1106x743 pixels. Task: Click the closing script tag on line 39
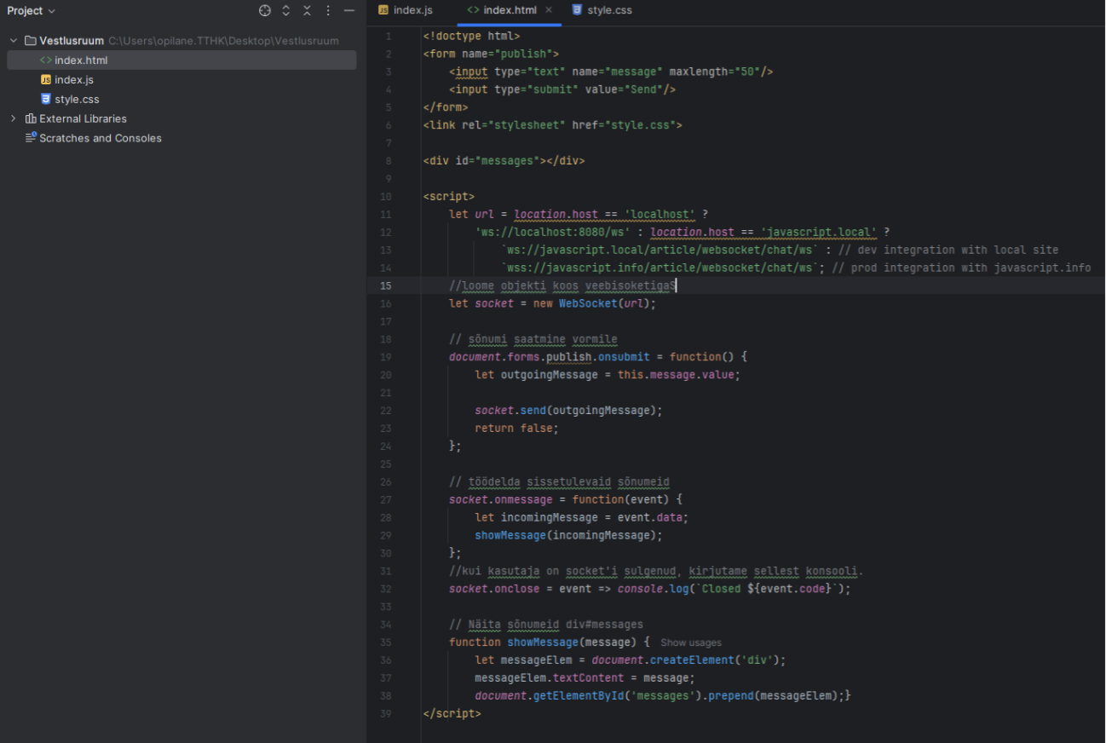click(452, 713)
